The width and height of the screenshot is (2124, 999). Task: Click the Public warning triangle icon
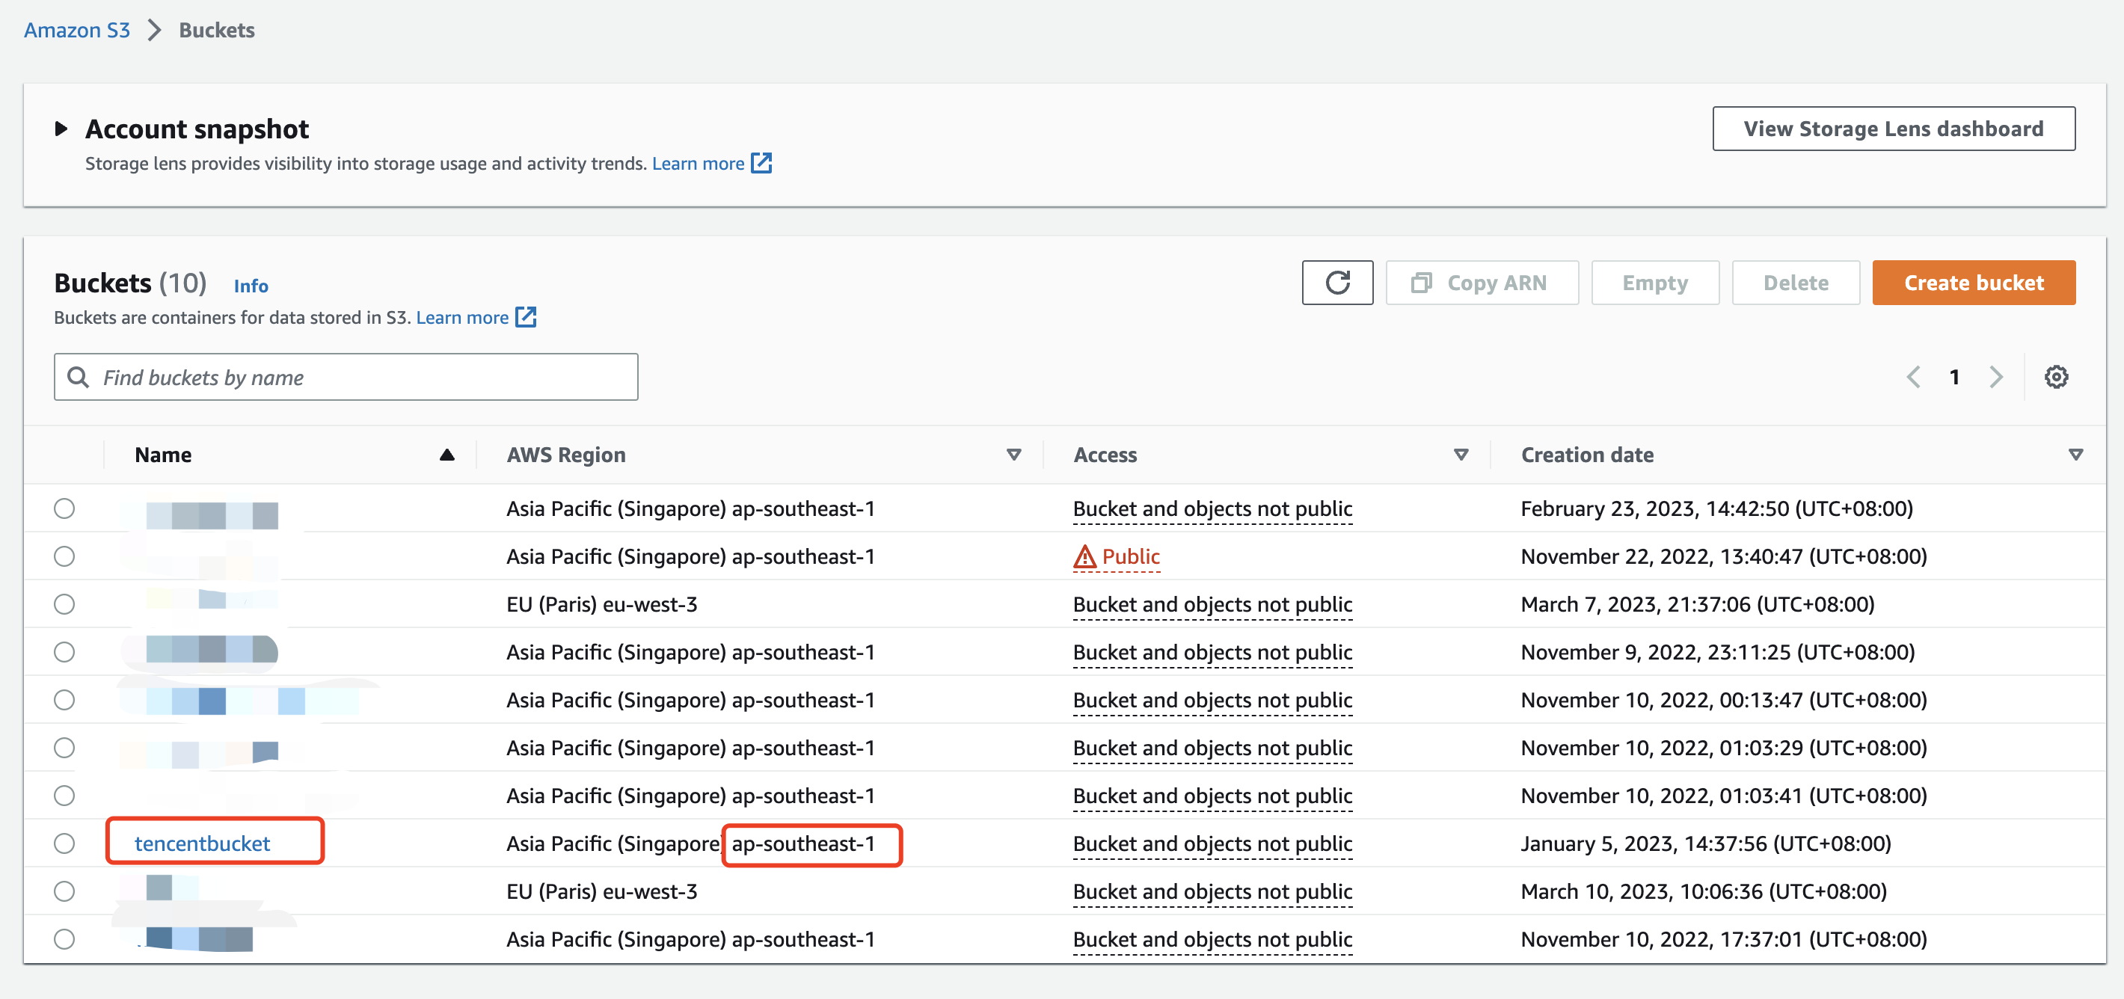(x=1084, y=557)
